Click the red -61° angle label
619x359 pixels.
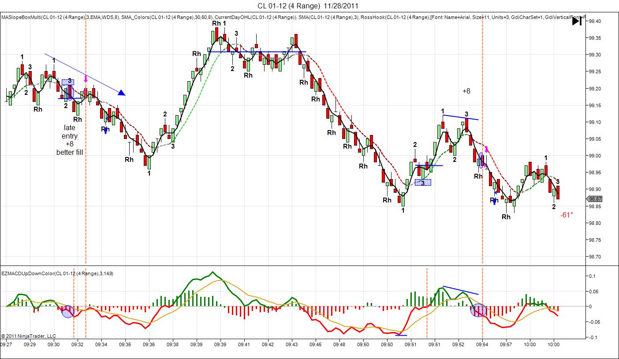coord(567,215)
